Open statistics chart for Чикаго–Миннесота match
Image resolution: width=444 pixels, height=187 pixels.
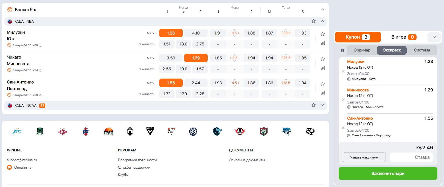tap(323, 68)
